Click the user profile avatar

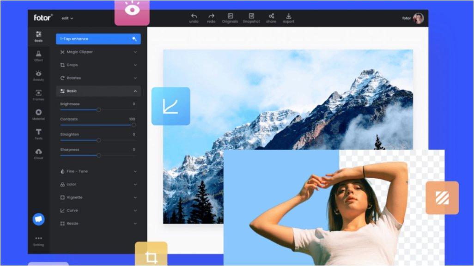coord(418,18)
